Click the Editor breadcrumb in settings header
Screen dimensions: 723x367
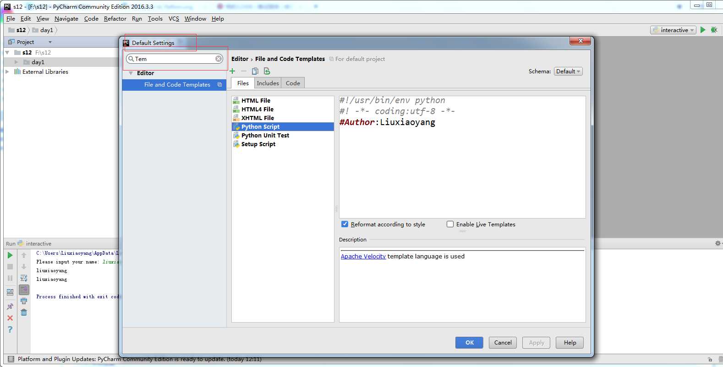point(240,59)
